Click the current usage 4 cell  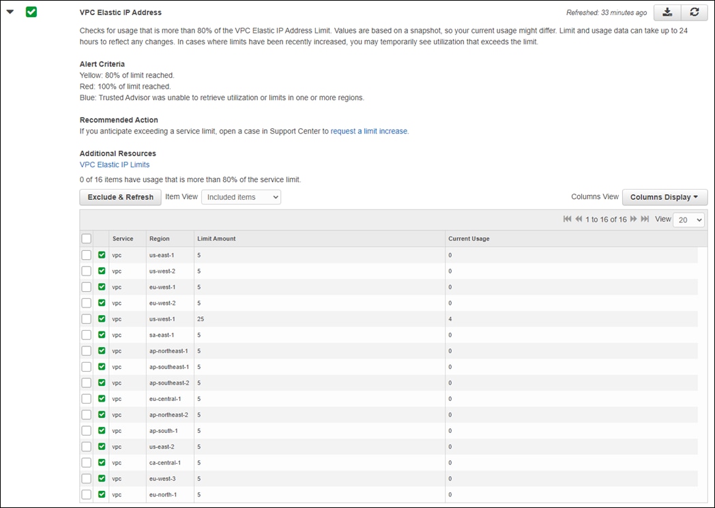click(571, 319)
